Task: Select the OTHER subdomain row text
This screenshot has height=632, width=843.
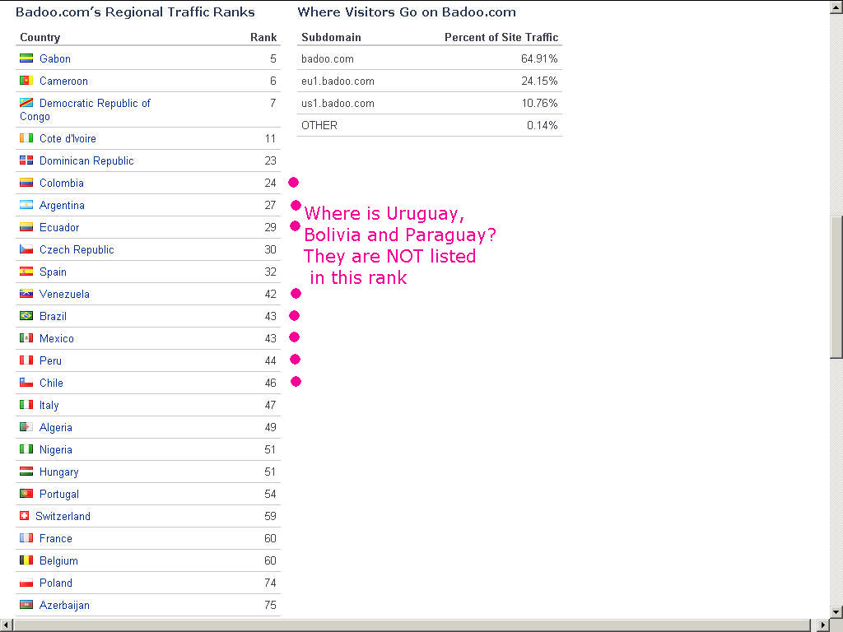Action: click(319, 125)
